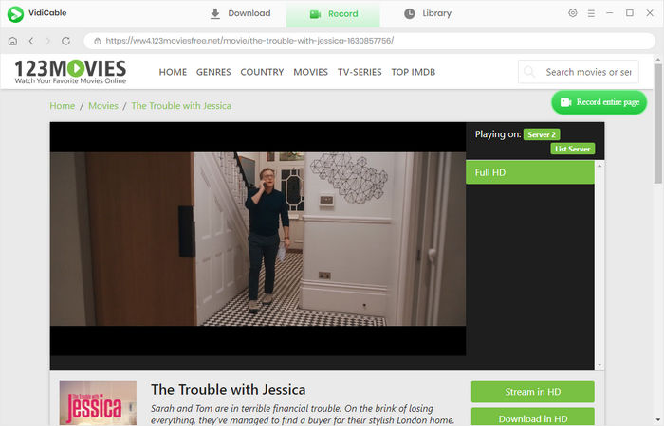Open MOVIES in site navigation
This screenshot has width=664, height=426.
click(x=311, y=72)
